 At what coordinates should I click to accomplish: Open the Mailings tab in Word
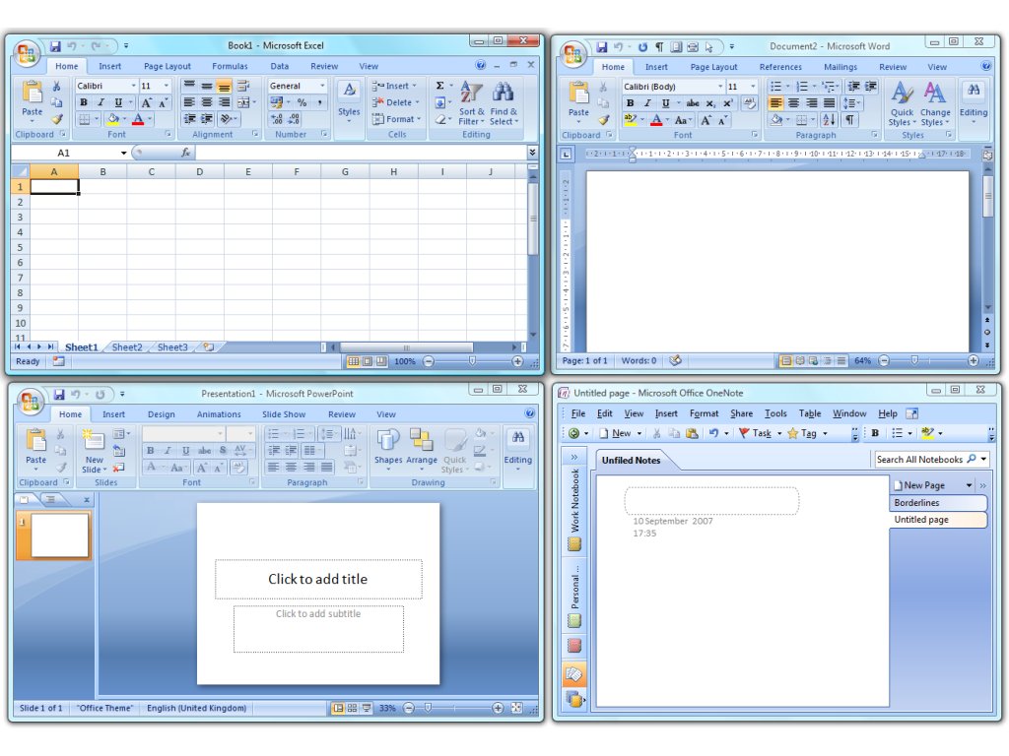point(841,67)
